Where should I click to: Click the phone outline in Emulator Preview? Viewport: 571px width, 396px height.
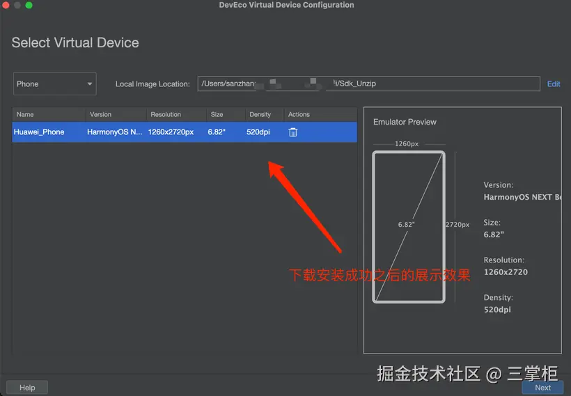tap(409, 227)
